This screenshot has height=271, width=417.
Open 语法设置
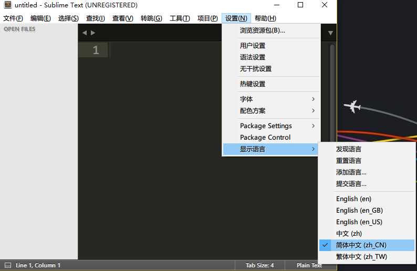tap(271, 57)
